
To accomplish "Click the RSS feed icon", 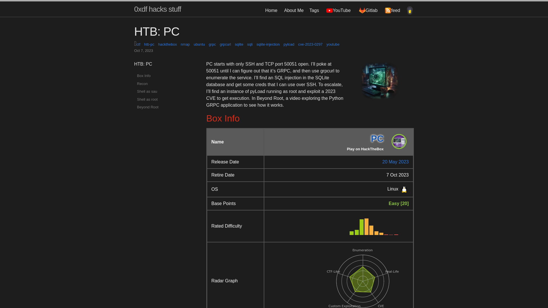I will click(x=388, y=11).
